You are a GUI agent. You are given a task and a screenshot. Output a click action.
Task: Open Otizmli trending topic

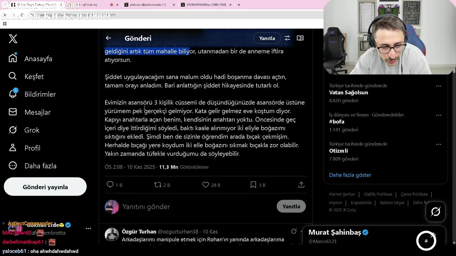coord(338,151)
